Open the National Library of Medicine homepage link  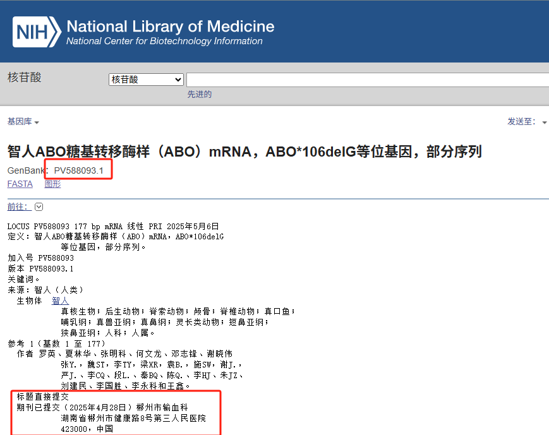(170, 27)
